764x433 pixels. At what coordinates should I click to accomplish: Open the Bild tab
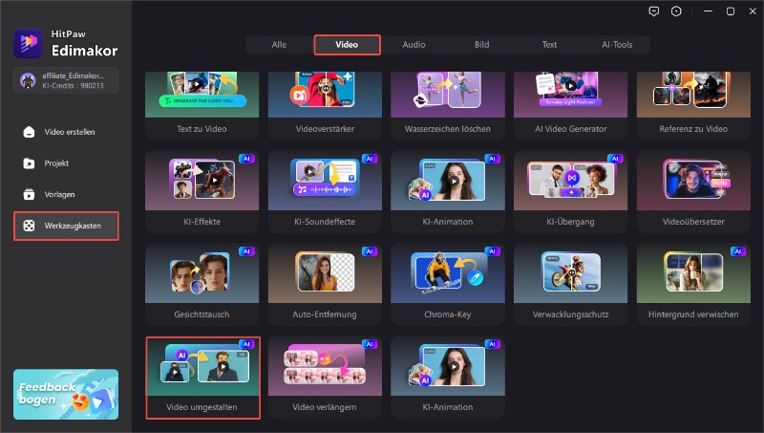481,44
